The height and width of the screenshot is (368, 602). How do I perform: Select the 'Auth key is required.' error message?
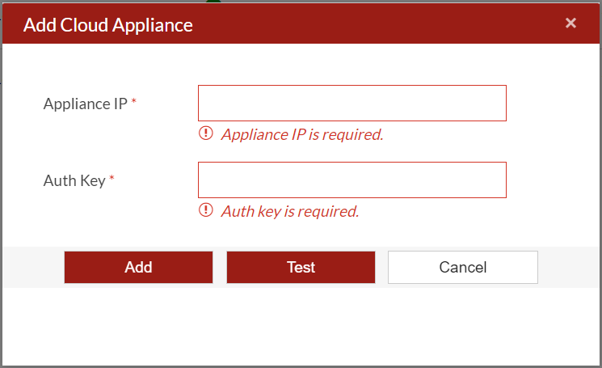coord(290,211)
